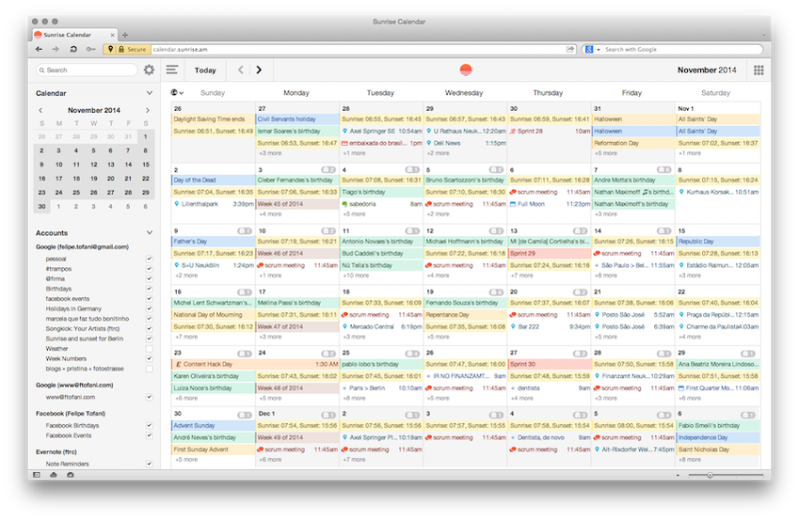Close the Sunrise Calendar browser tab

click(112, 35)
